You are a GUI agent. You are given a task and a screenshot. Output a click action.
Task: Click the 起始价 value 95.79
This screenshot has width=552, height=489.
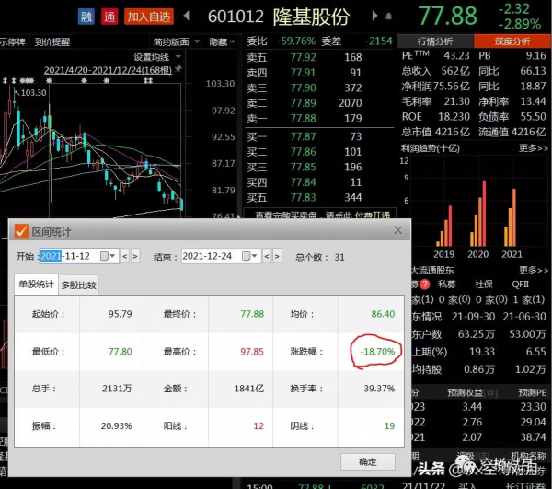click(120, 314)
